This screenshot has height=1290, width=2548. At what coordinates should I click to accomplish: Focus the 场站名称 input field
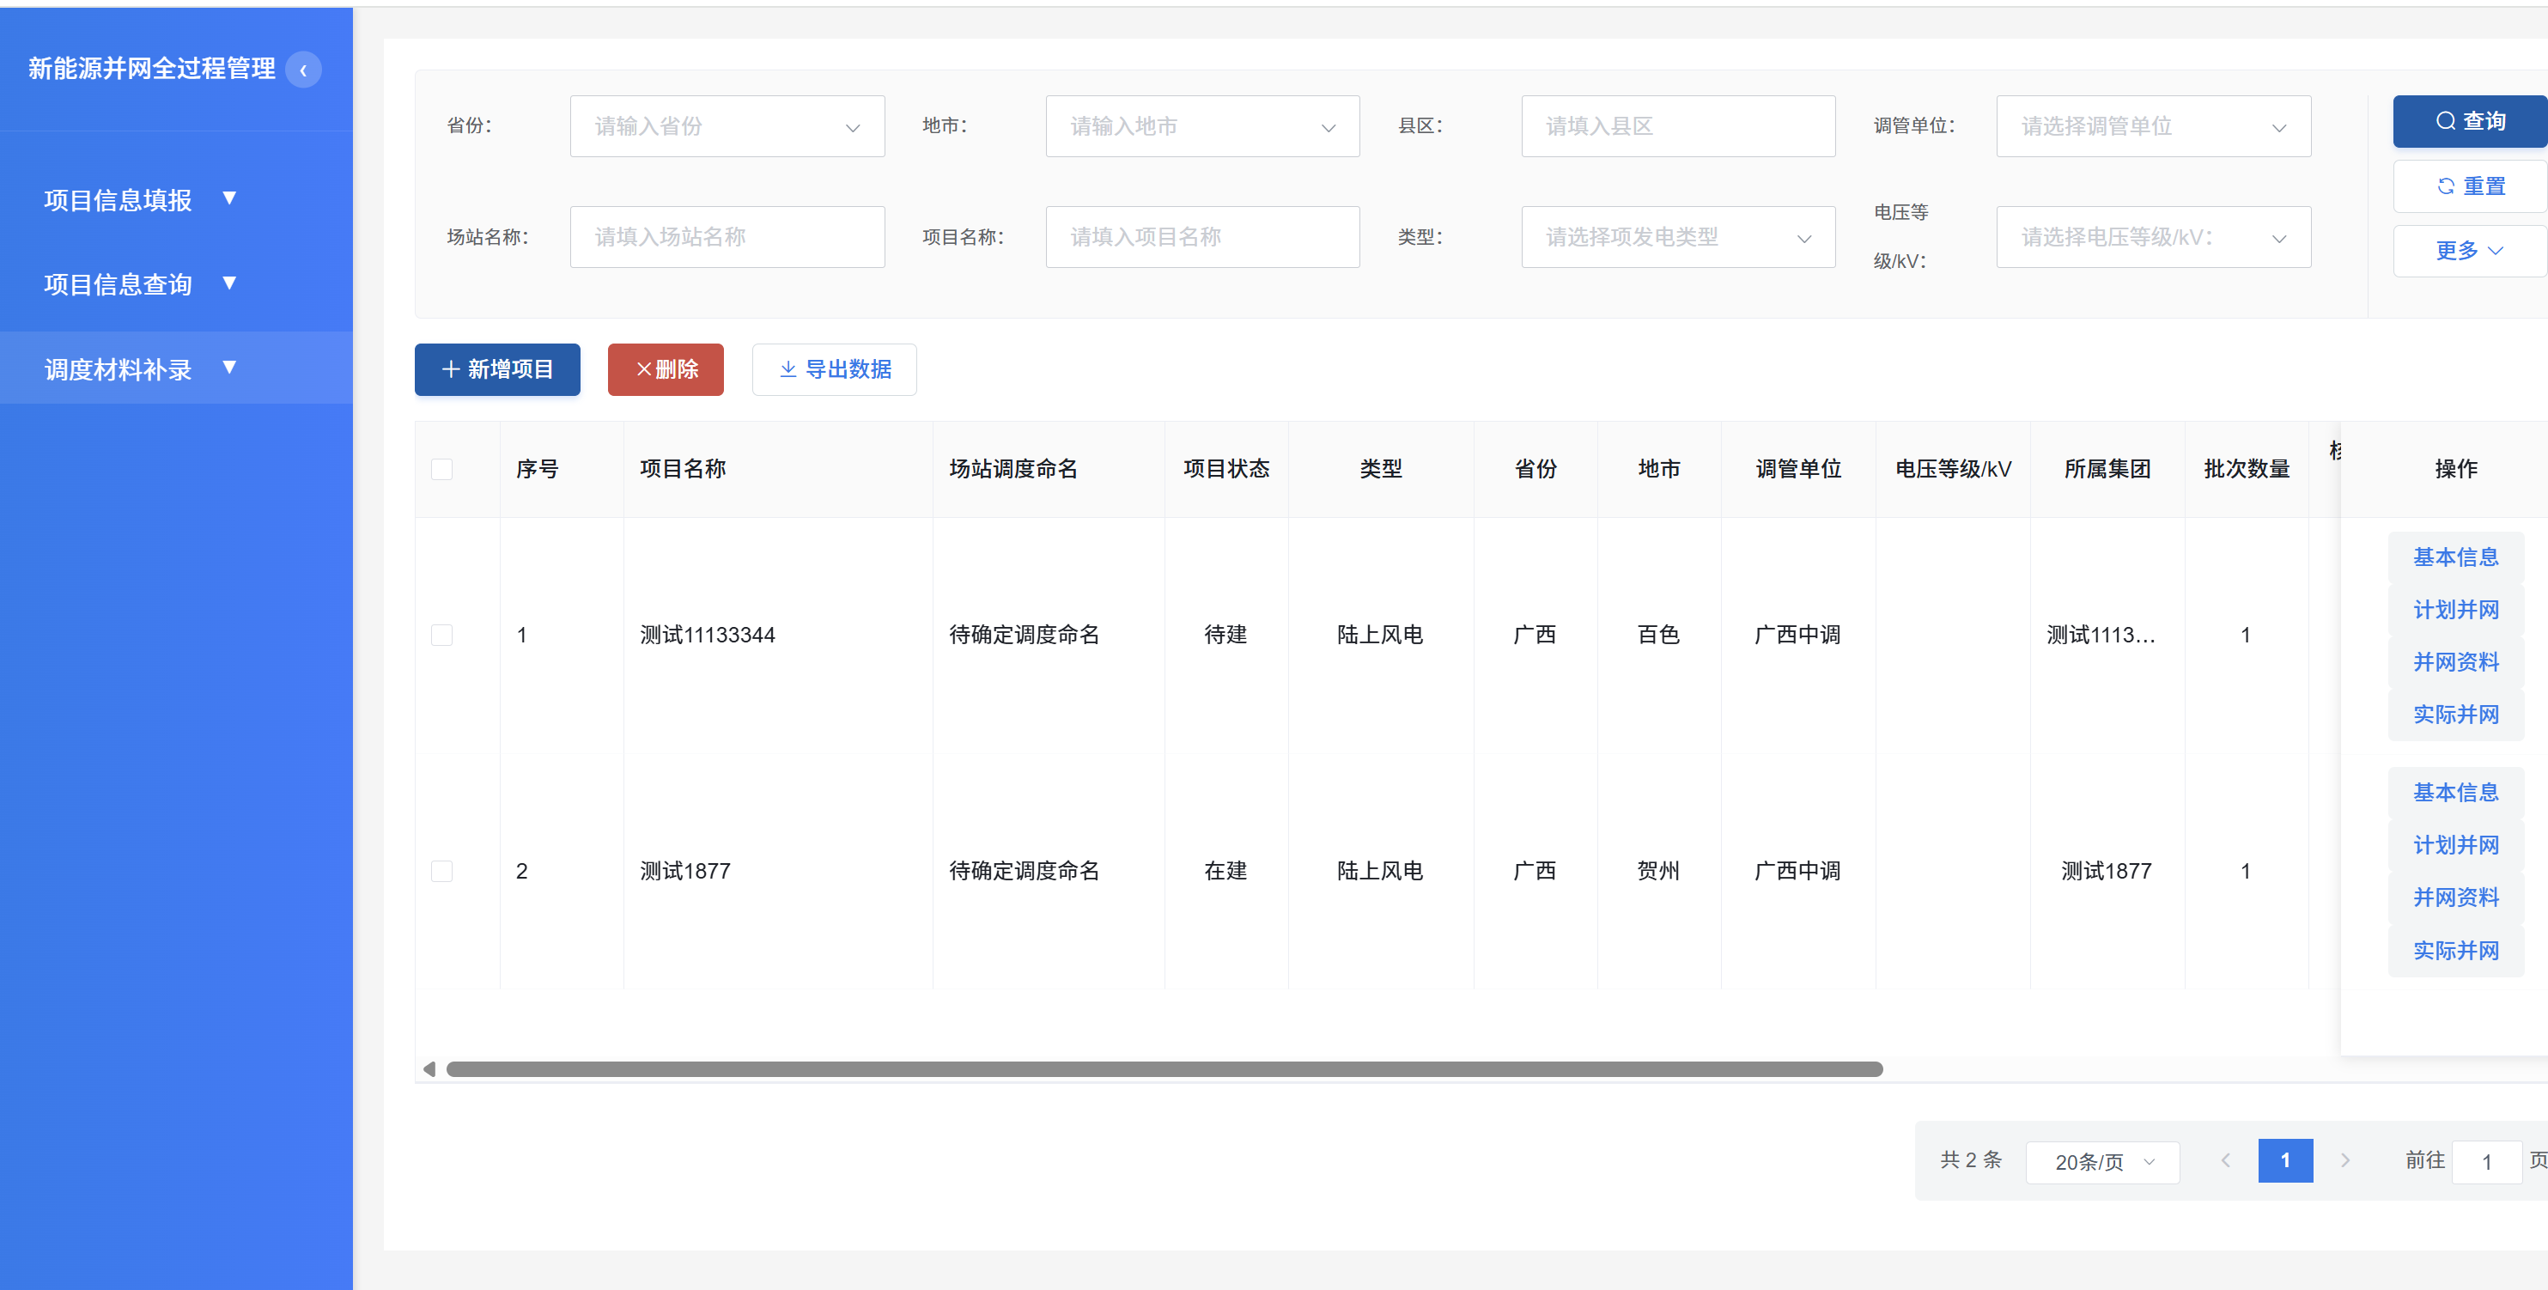point(727,237)
